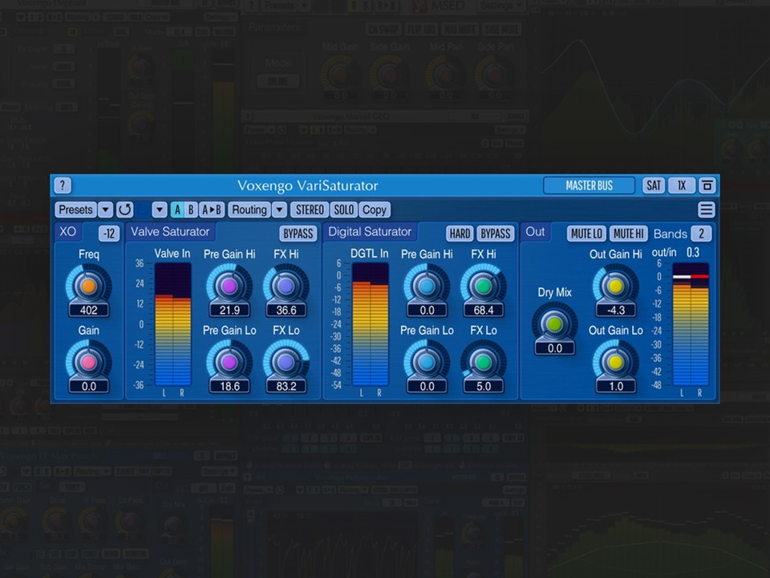Click the MASTER BUS instance name field
The height and width of the screenshot is (578, 770).
point(589,185)
